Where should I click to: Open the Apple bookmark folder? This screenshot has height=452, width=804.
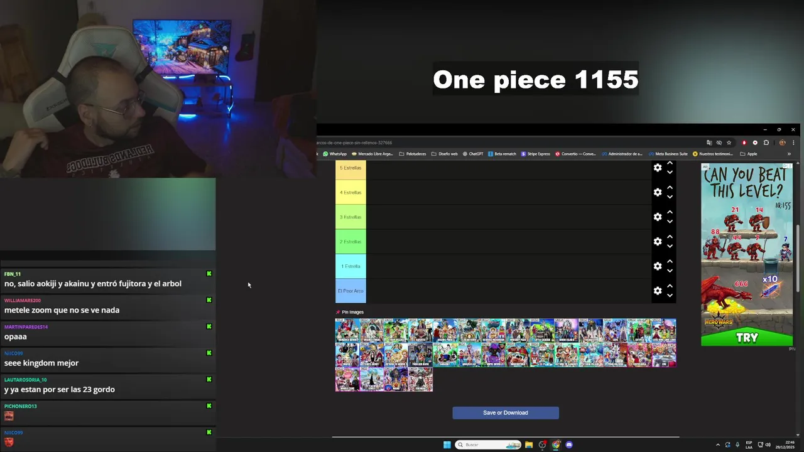pyautogui.click(x=748, y=154)
